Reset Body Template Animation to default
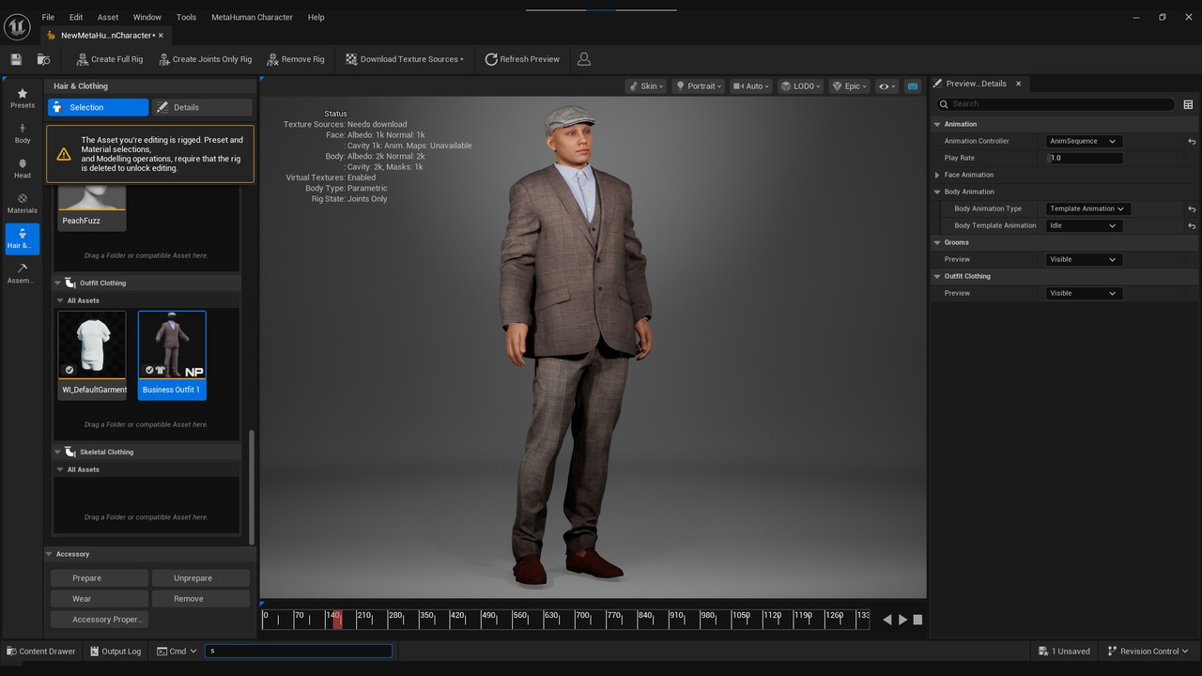The width and height of the screenshot is (1202, 676). click(x=1192, y=225)
